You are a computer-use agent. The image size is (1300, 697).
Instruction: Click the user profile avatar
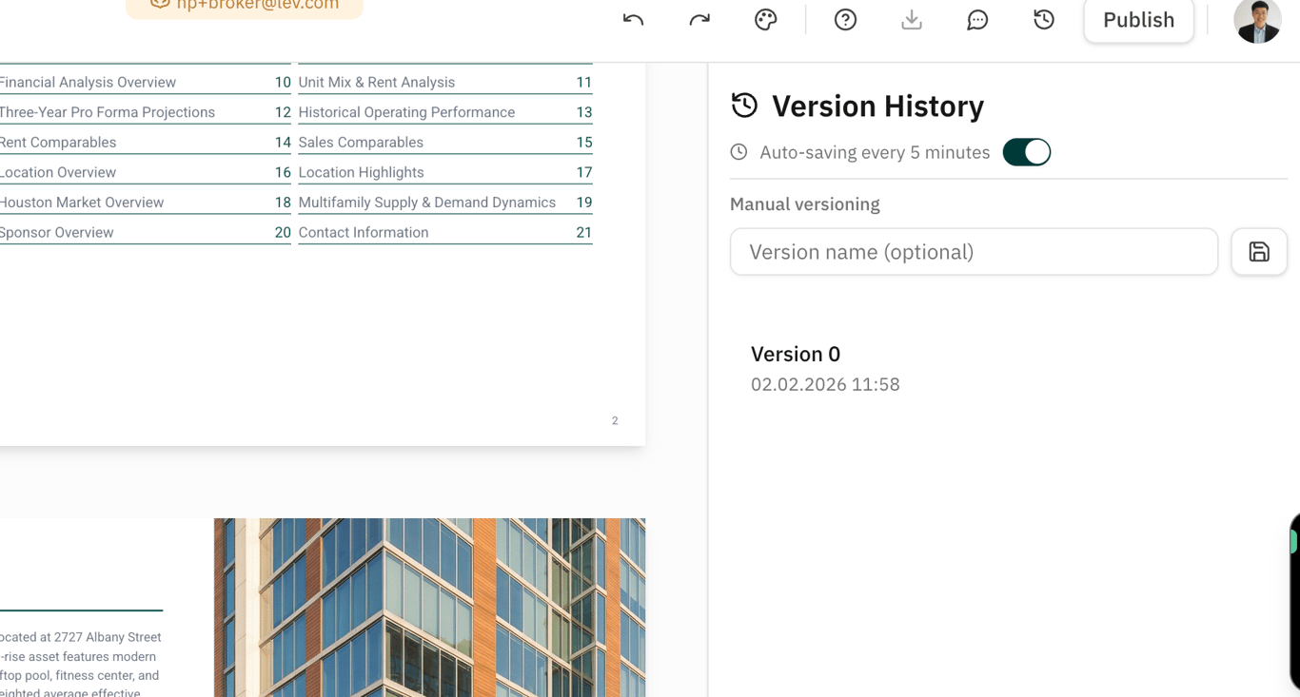coord(1257,19)
